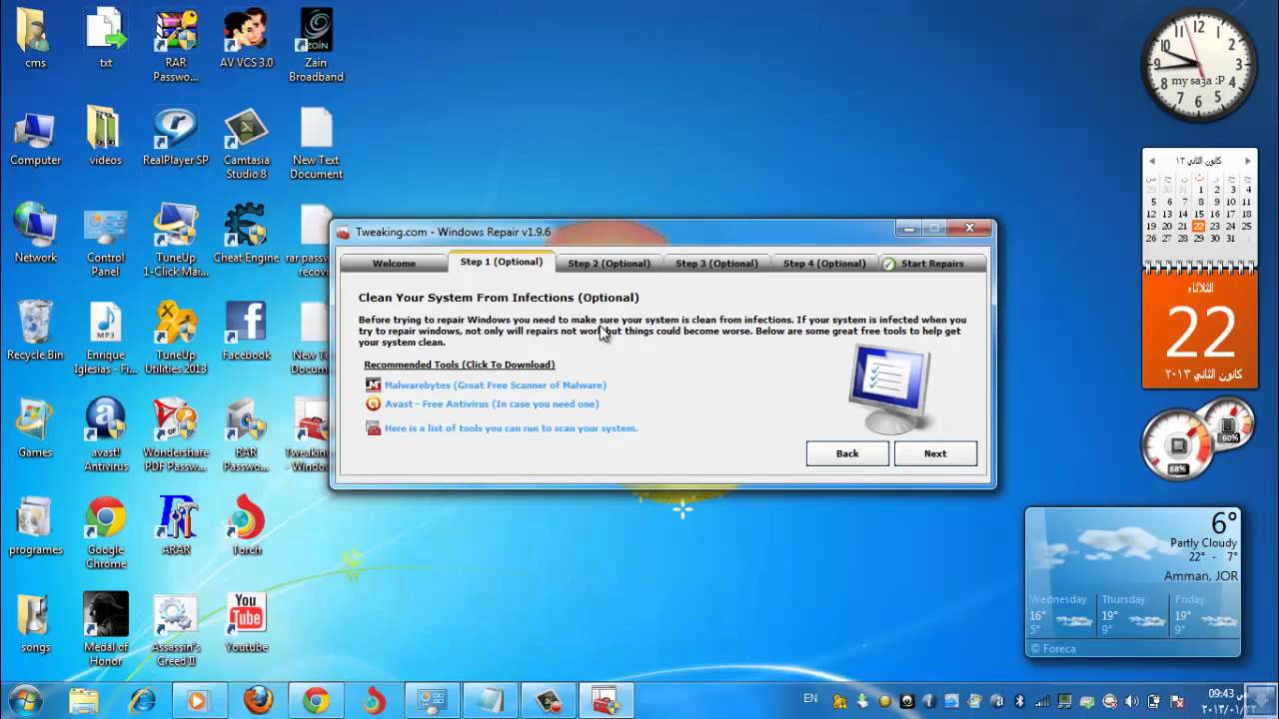This screenshot has width=1279, height=719.
Task: Switch to the Step 1 (Optional) tab
Action: (x=502, y=262)
